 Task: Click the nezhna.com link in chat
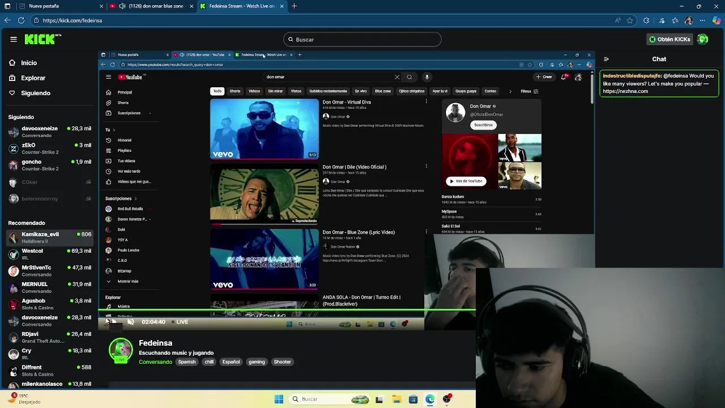click(x=625, y=91)
